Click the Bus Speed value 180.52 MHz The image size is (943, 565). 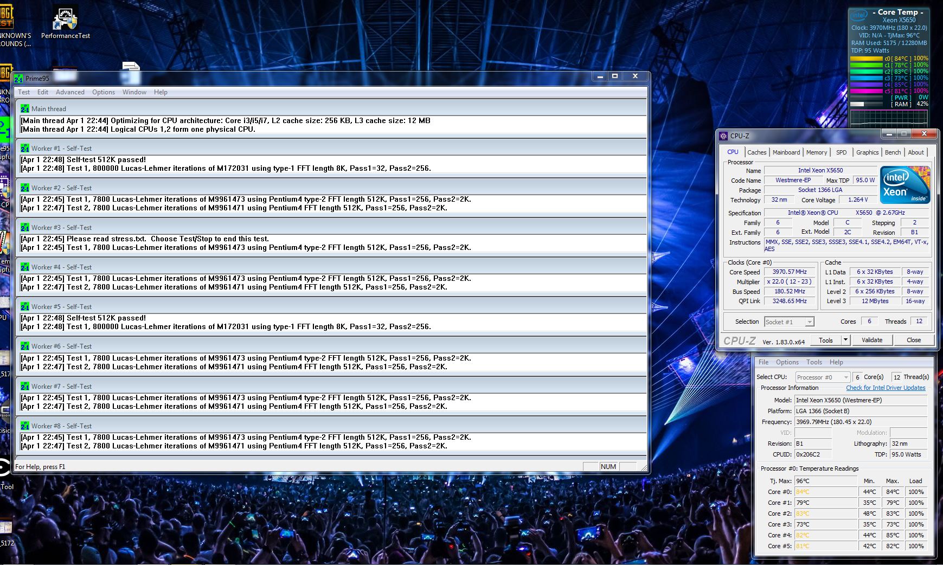tap(790, 291)
